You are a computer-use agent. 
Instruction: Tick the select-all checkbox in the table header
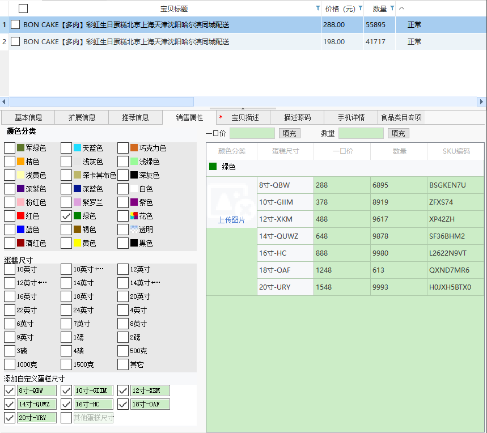coord(23,9)
